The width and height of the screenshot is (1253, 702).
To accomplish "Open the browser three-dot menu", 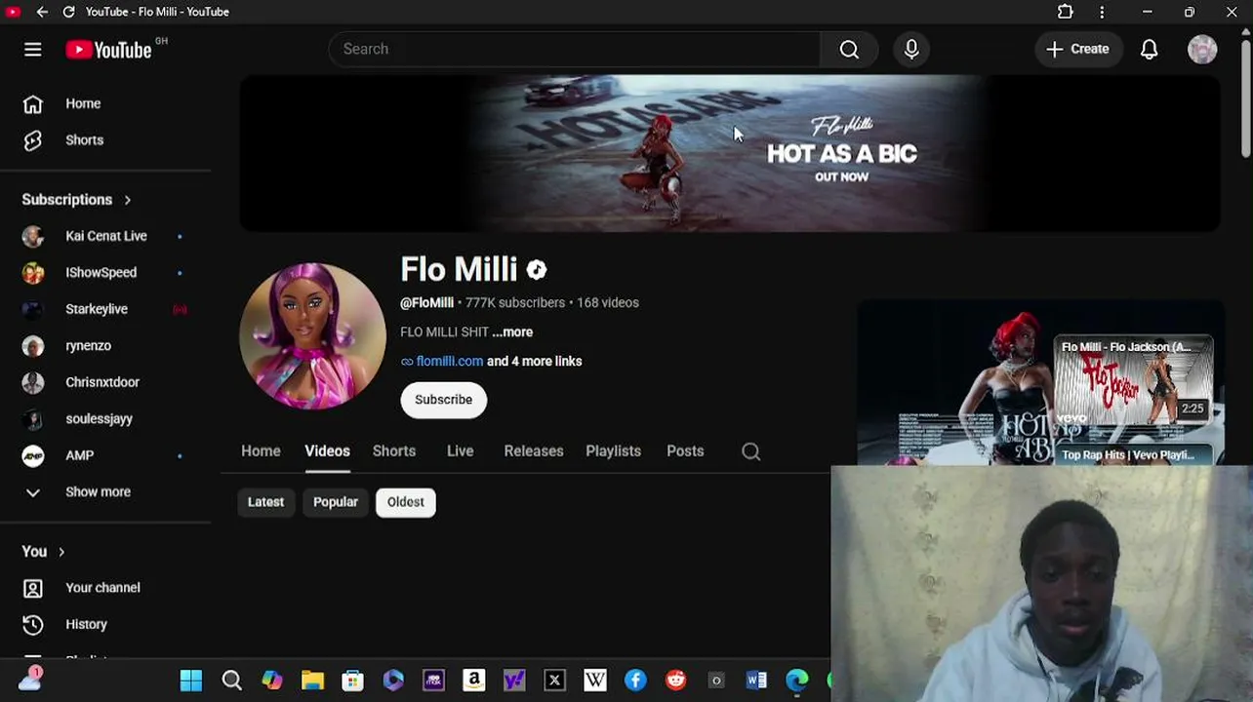I will tap(1102, 12).
